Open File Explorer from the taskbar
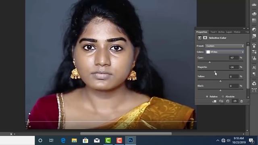Viewport: 258px width, 145px height. [x=74, y=141]
